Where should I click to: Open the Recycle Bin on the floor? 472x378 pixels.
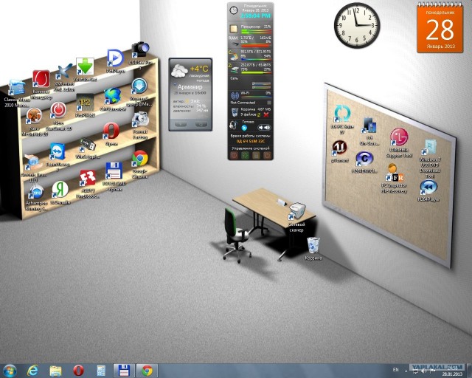[313, 244]
